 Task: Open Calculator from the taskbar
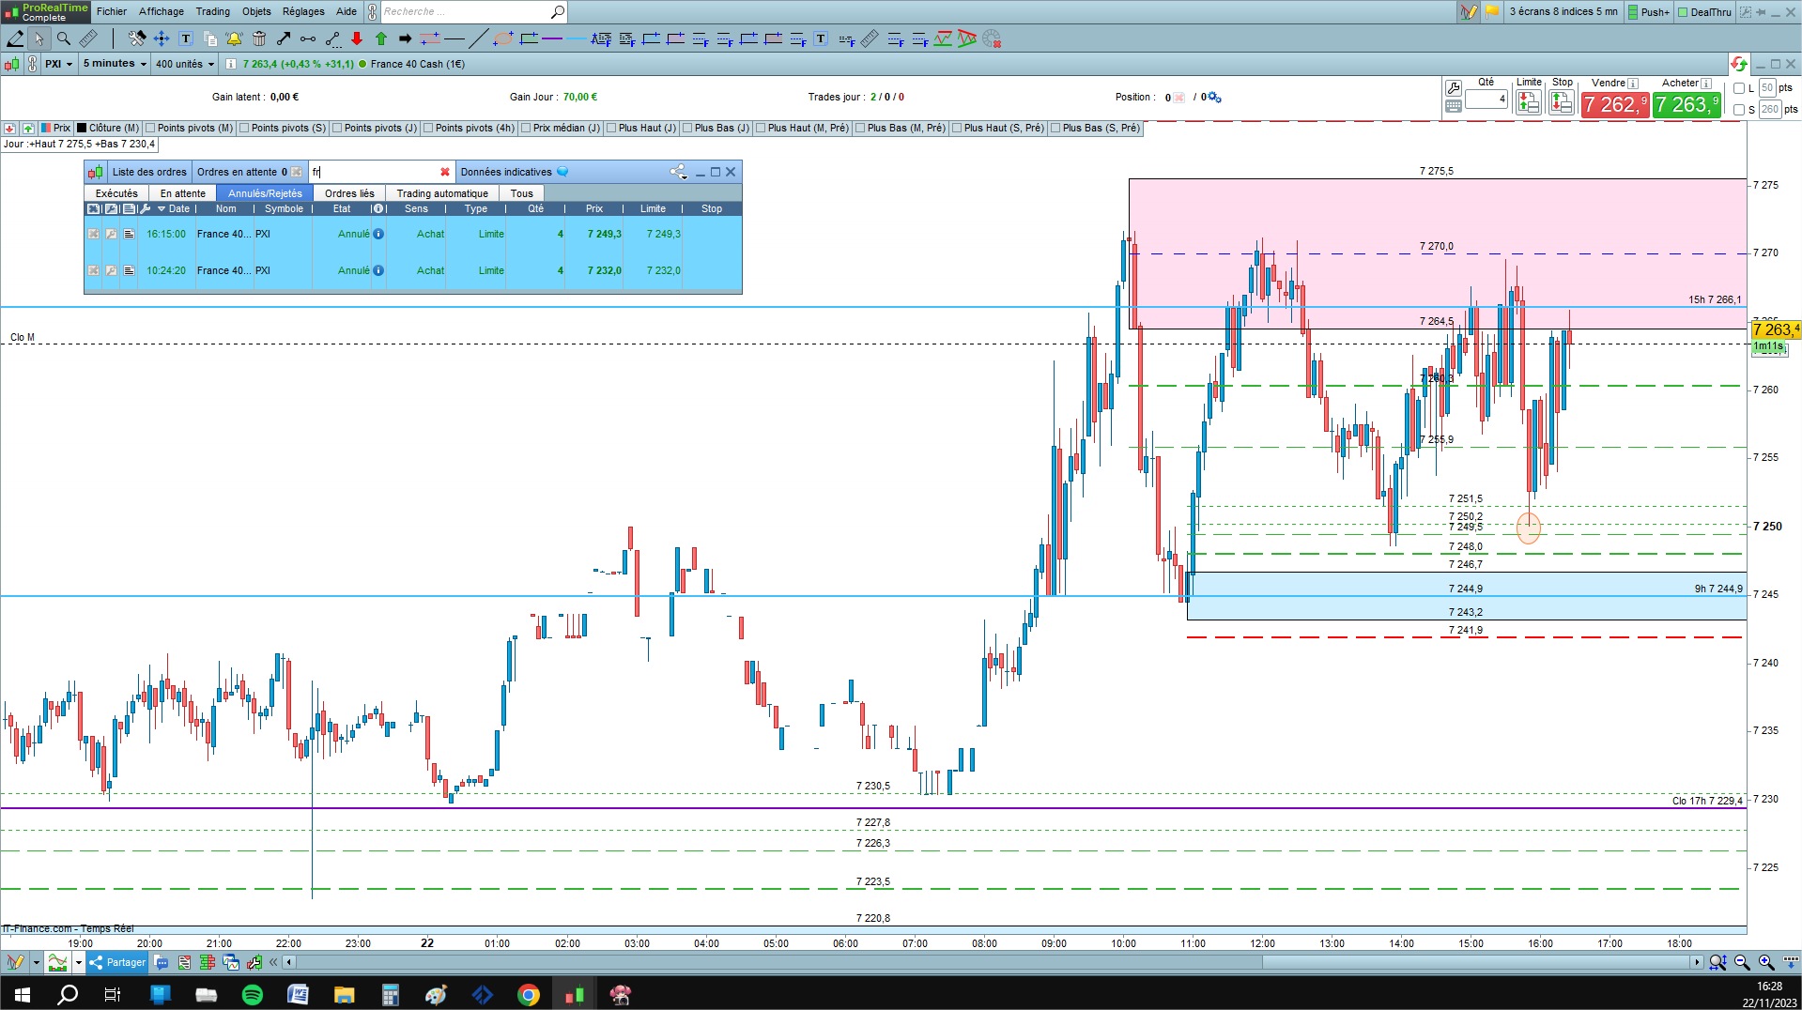(x=391, y=994)
